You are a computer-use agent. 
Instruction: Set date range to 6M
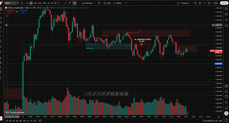pos(21,121)
